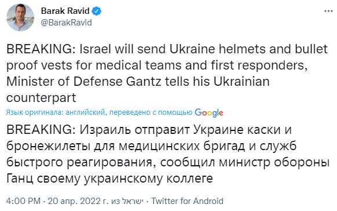Click BREAKING in the Russian translation
The image size is (337, 211).
coord(41,130)
